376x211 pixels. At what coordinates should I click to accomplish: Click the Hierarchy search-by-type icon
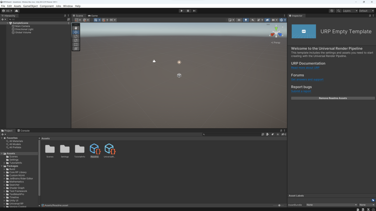(69, 19)
